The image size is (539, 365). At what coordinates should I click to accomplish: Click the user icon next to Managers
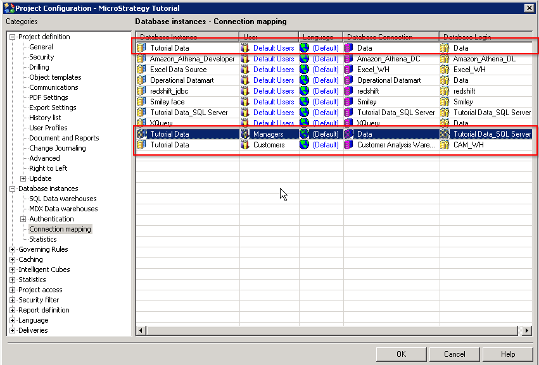tap(245, 133)
